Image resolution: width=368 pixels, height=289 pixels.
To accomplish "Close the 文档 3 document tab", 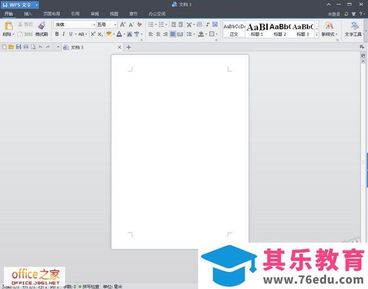I will (x=119, y=47).
